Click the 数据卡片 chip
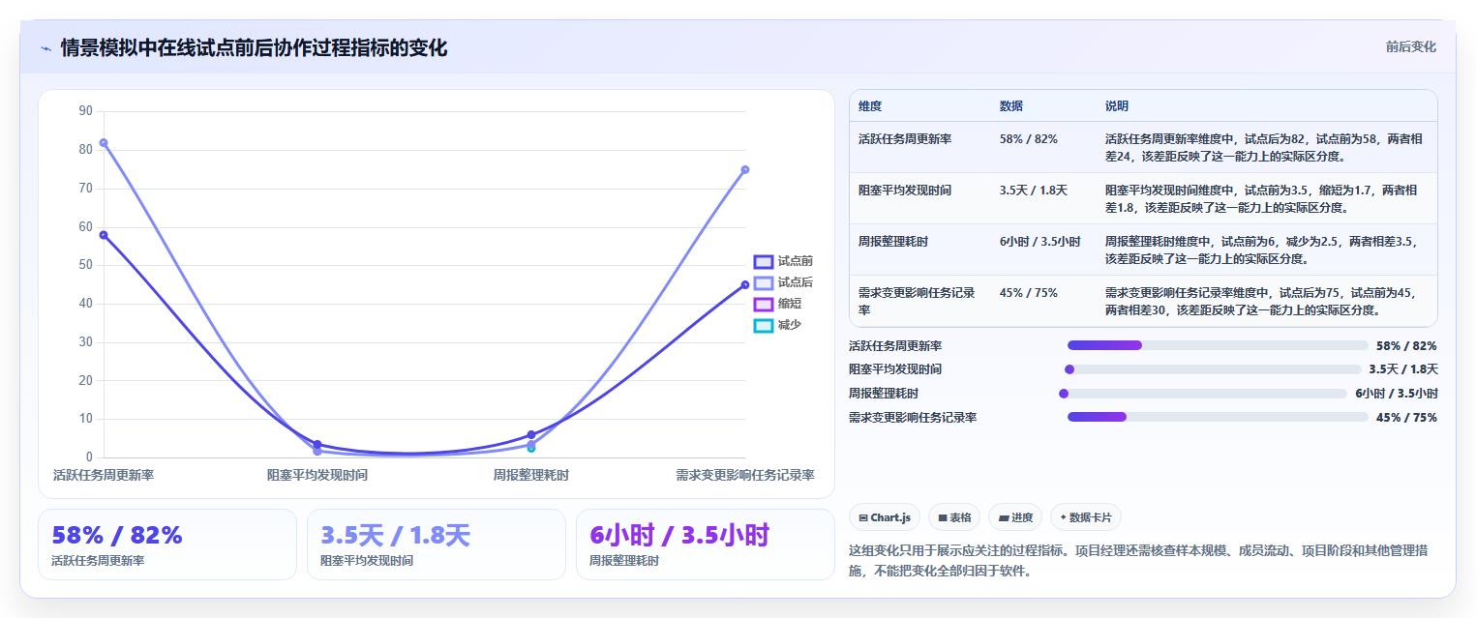1476x618 pixels. click(1086, 517)
